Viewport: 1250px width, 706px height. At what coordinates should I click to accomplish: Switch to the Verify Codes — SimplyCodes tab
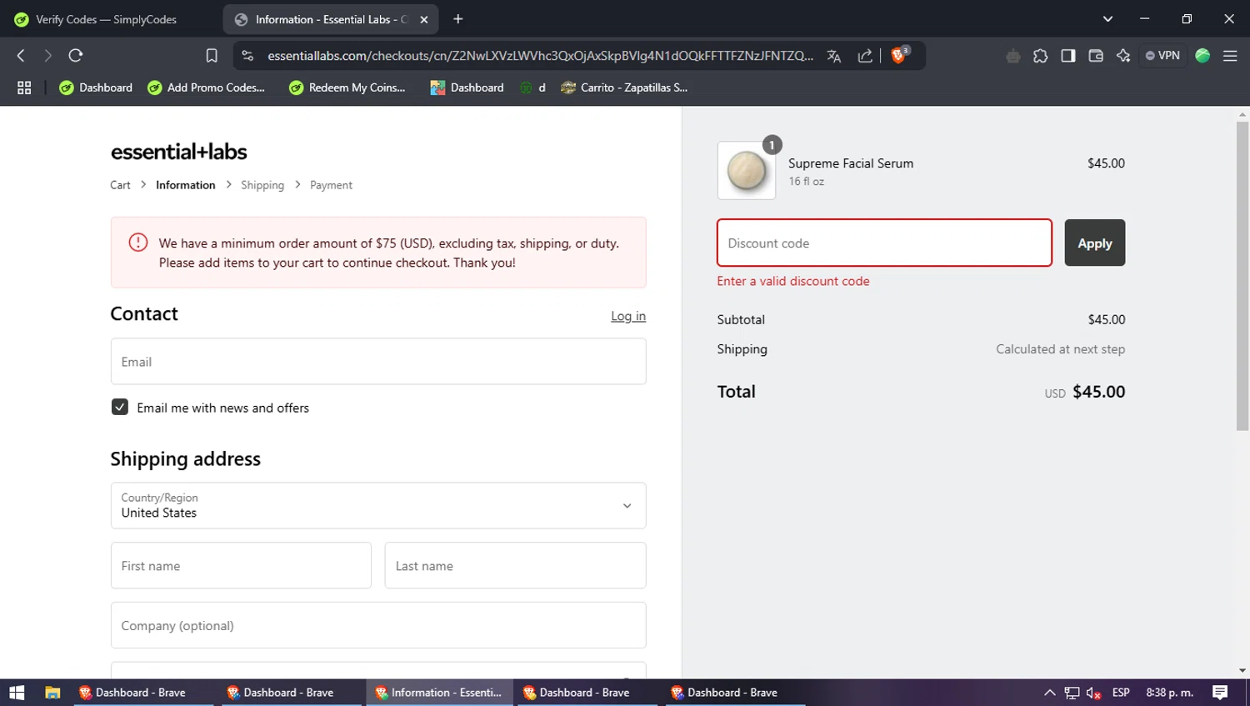(105, 19)
